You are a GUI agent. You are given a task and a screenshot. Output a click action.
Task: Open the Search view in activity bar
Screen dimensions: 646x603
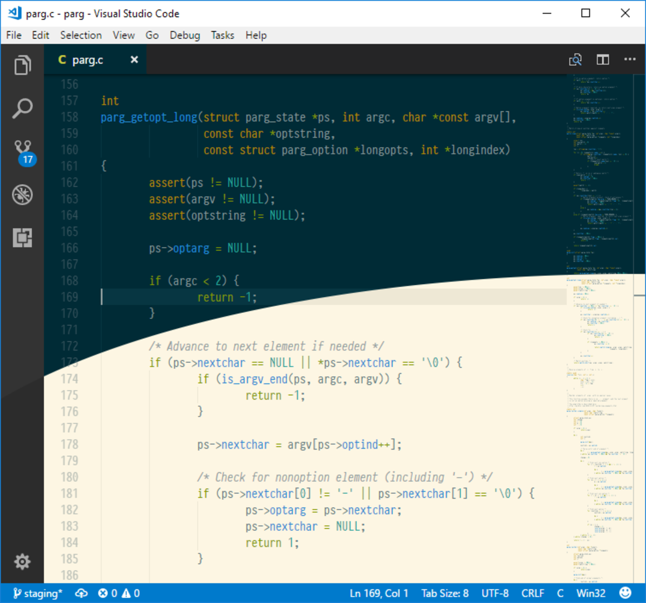coord(22,108)
